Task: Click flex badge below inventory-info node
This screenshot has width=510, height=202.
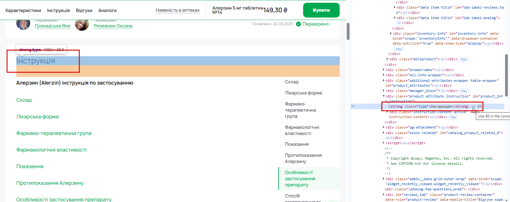Action: [398, 49]
